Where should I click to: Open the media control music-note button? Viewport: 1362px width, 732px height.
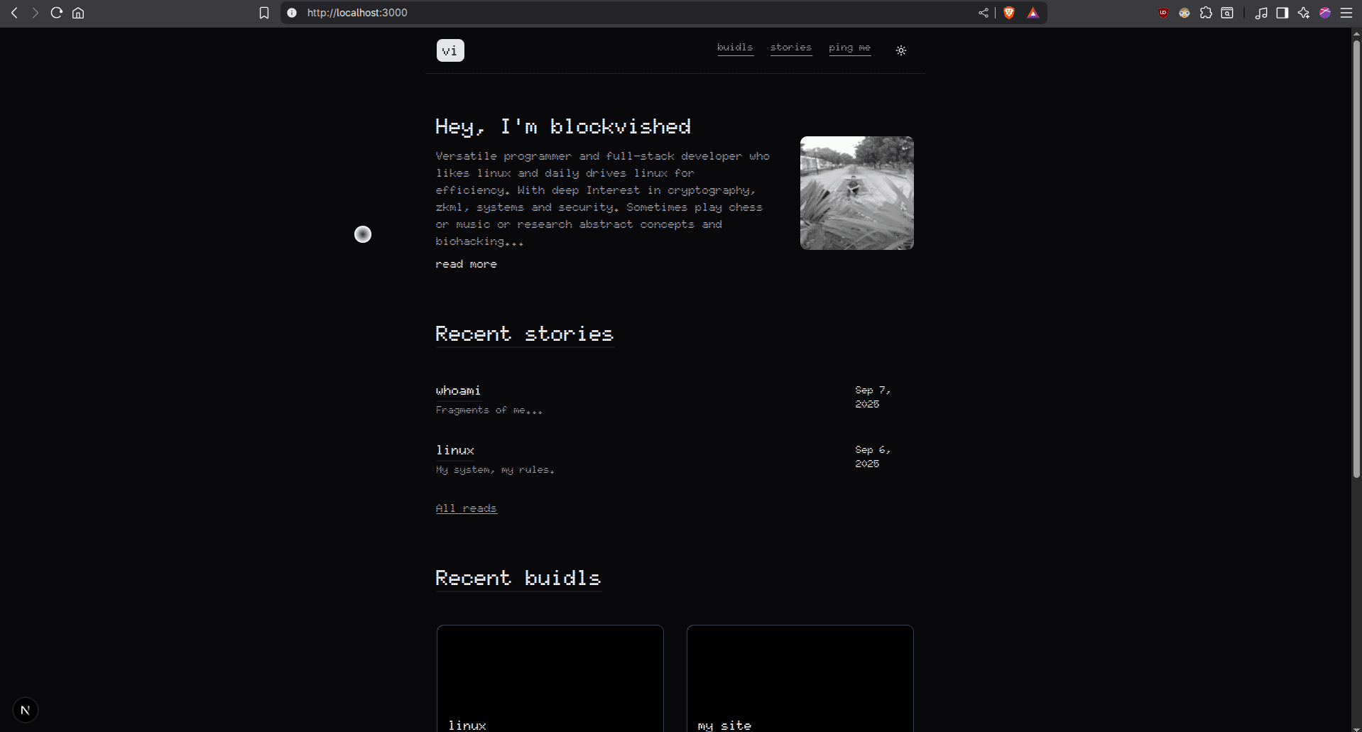(x=1261, y=13)
